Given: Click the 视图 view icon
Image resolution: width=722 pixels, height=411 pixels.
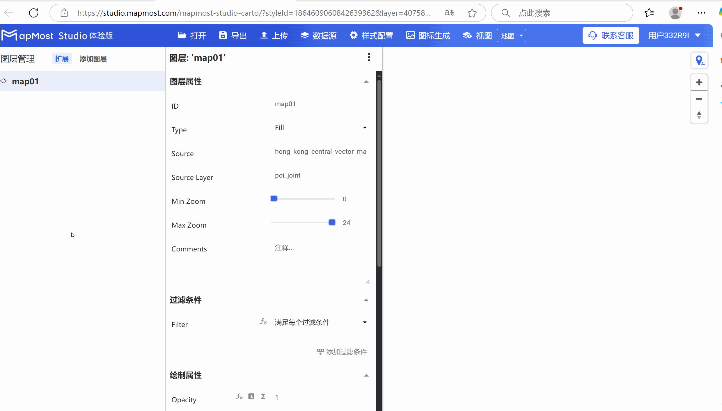Looking at the screenshot, I should point(467,35).
